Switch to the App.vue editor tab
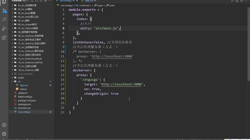This screenshot has width=250, height=140. coord(89,1)
